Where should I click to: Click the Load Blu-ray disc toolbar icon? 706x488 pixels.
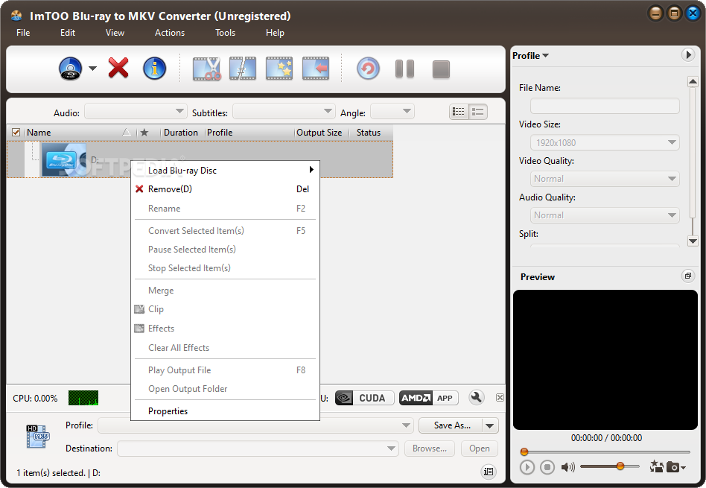pos(70,69)
